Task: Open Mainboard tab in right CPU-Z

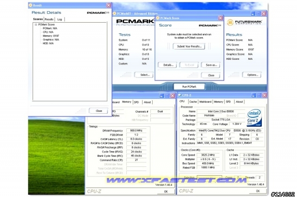Action: 205,102
